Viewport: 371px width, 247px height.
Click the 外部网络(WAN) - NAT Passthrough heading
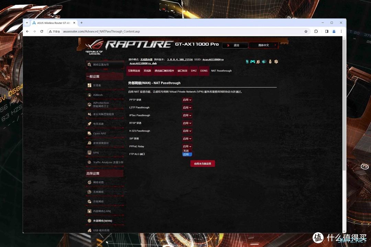154,83
